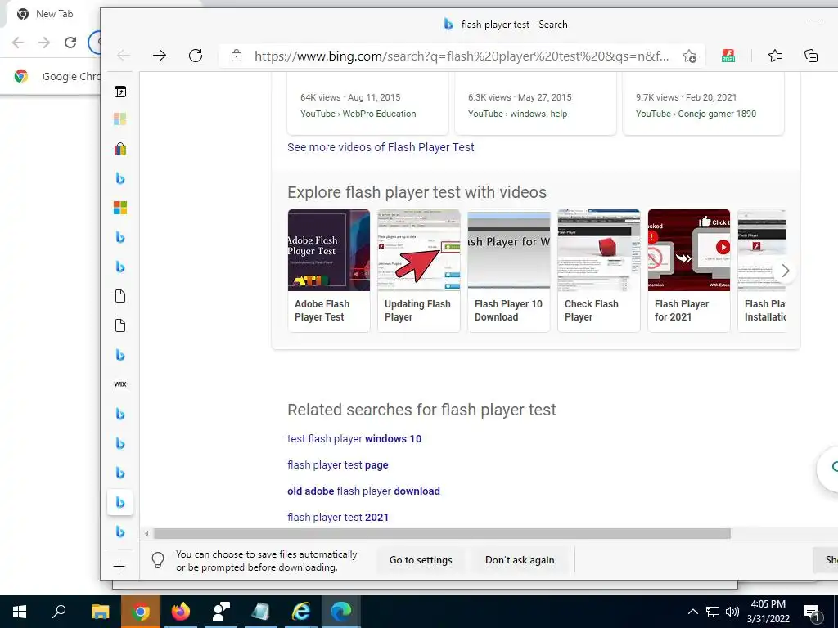Launch Firefox from the taskbar

tap(181, 612)
